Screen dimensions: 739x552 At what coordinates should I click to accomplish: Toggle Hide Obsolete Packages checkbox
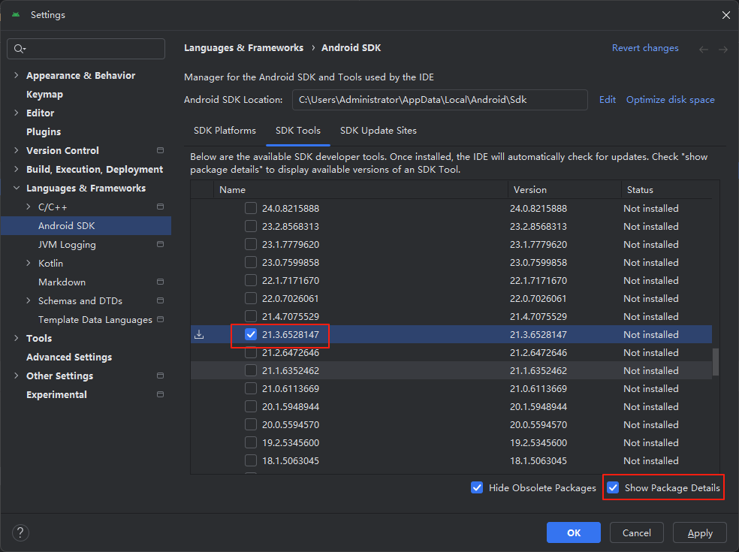(x=477, y=488)
